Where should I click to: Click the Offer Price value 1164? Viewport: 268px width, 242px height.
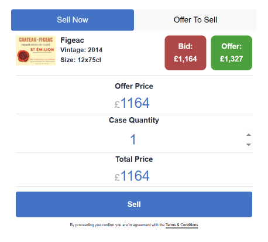(135, 103)
